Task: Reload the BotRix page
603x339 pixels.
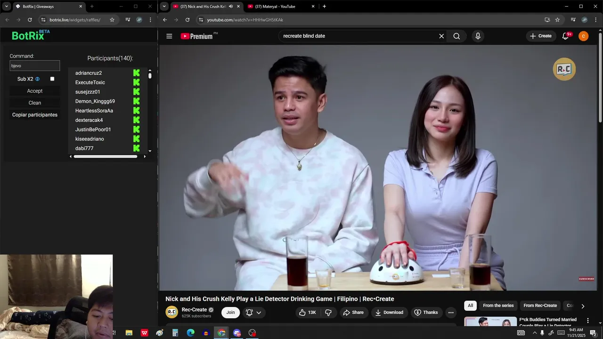Action: pyautogui.click(x=30, y=20)
